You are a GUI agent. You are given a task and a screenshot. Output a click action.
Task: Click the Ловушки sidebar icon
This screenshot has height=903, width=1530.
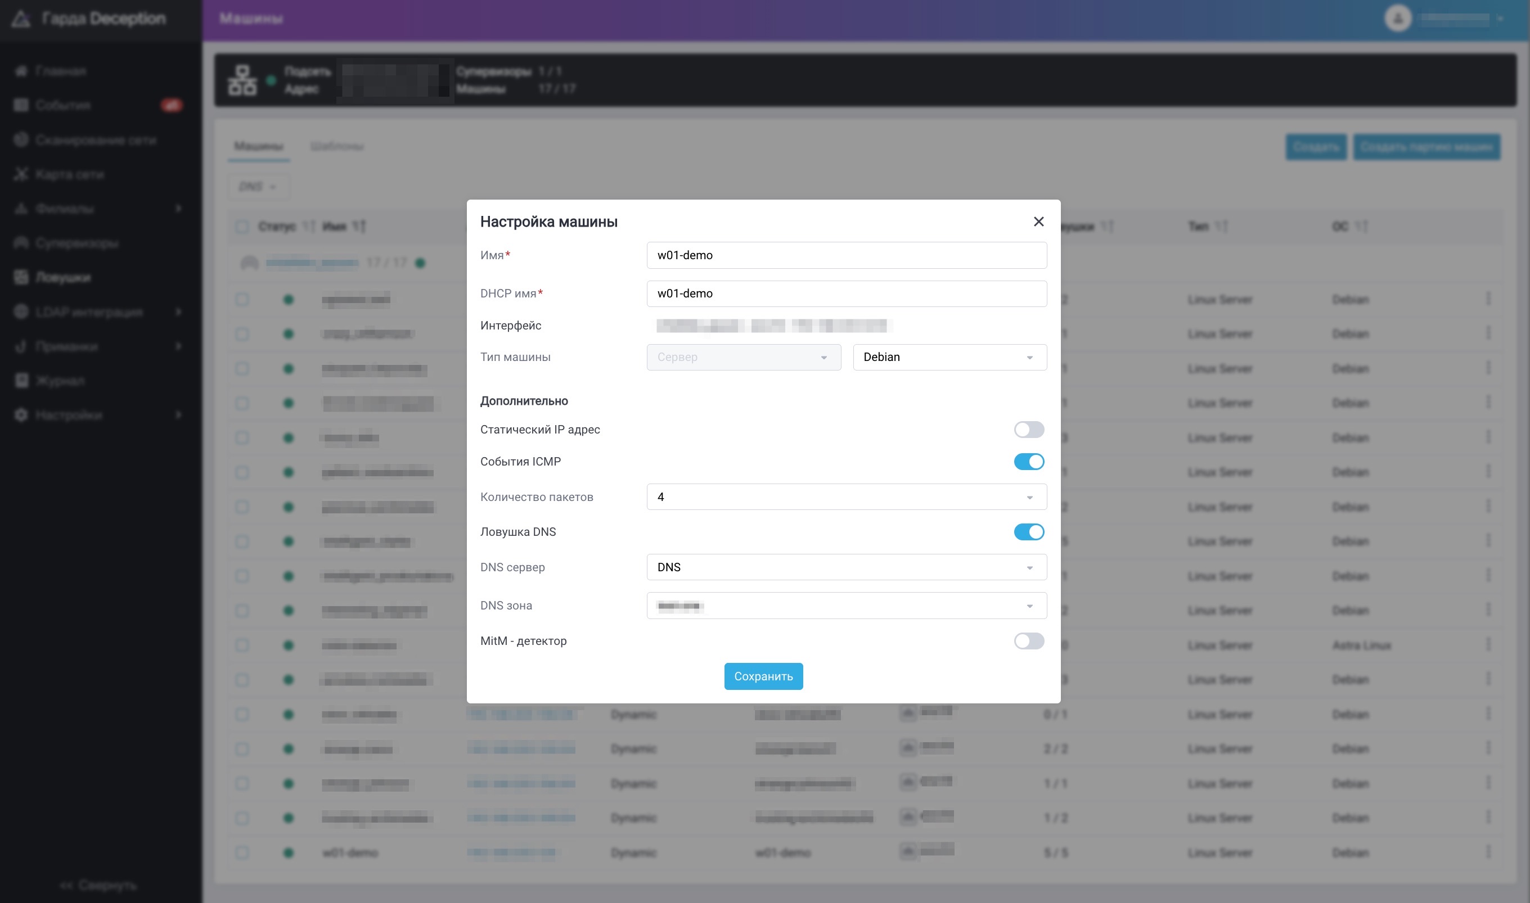point(21,277)
